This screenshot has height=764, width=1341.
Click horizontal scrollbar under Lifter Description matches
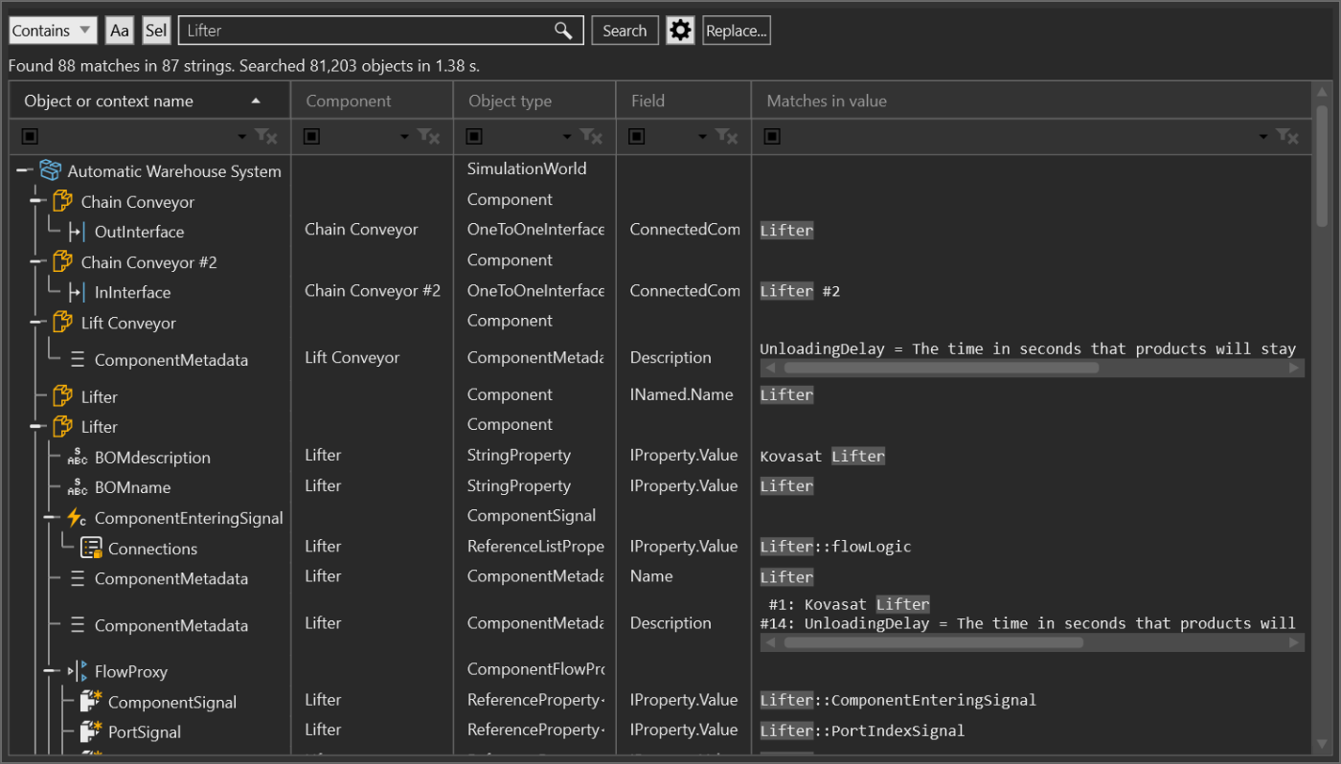pyautogui.click(x=934, y=642)
